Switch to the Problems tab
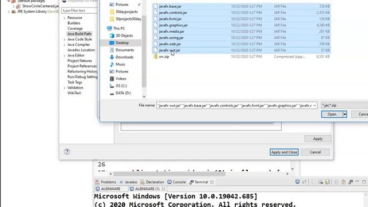Image resolution: width=368 pixels, height=207 pixels. (106, 182)
